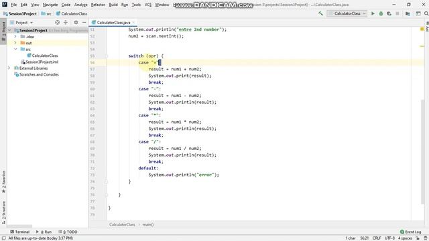
Task: Open the Terminal tool window
Action: 19,232
